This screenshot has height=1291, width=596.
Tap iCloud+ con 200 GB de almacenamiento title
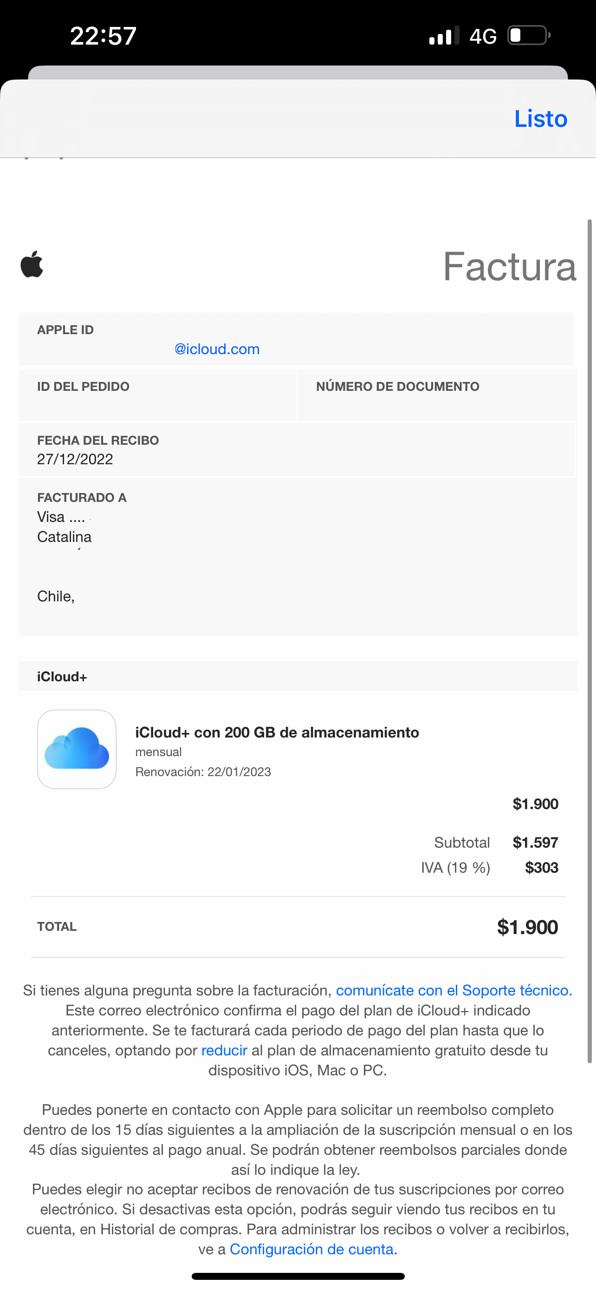277,732
